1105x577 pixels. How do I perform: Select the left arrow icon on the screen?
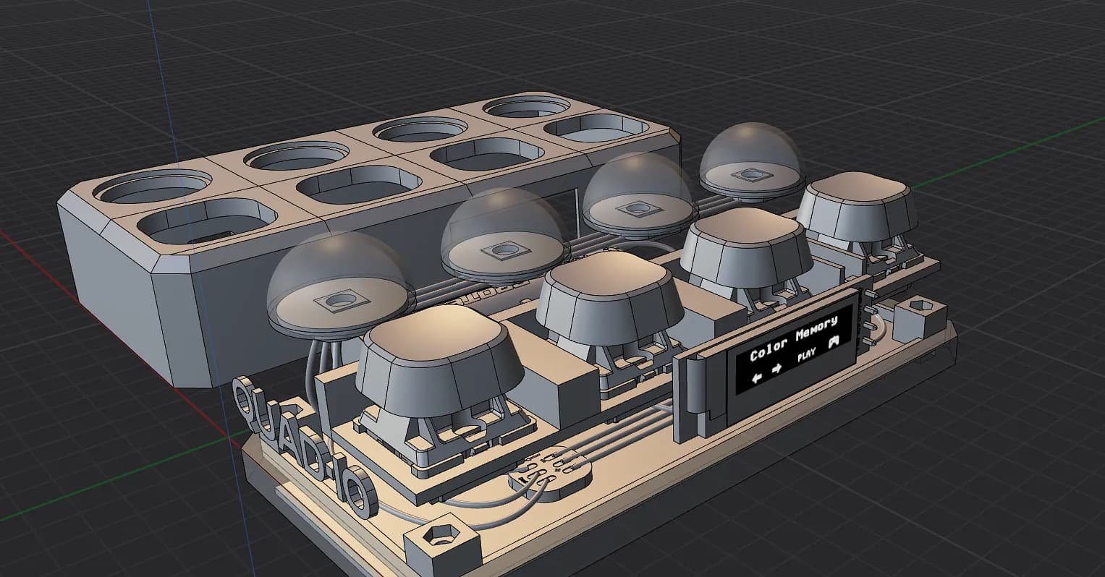click(x=757, y=377)
